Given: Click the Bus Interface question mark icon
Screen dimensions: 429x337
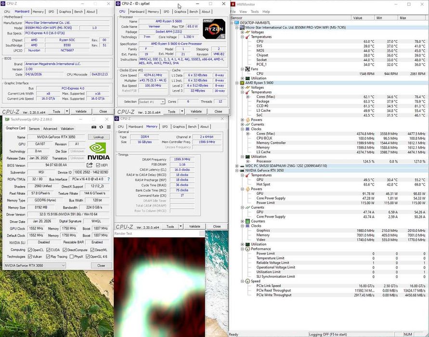Looking at the screenshot, I should pos(109,179).
